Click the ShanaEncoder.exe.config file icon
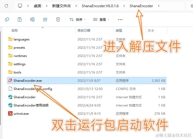193x139 pixels. [10, 89]
